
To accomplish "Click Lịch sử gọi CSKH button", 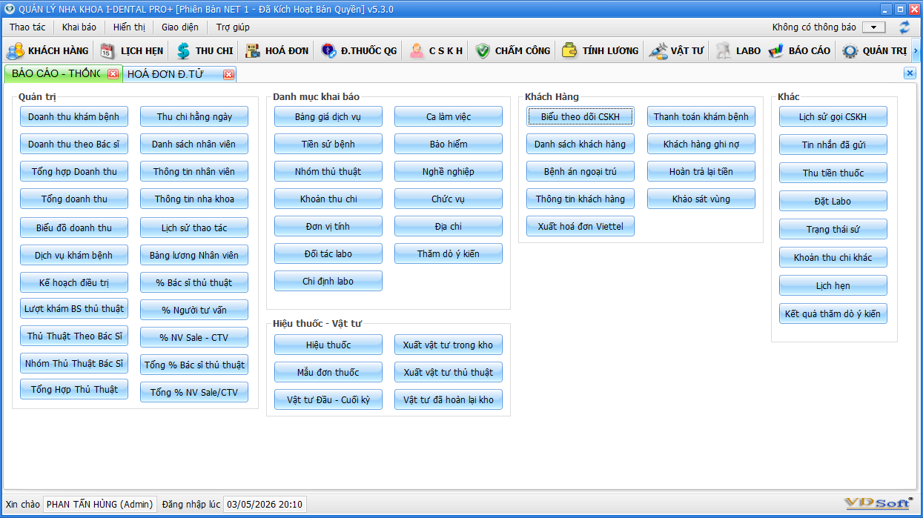I will click(x=833, y=116).
